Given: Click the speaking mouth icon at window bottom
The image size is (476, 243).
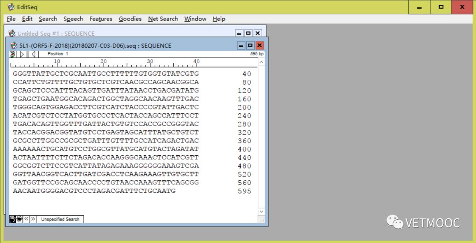Looking at the screenshot, I should (19, 219).
